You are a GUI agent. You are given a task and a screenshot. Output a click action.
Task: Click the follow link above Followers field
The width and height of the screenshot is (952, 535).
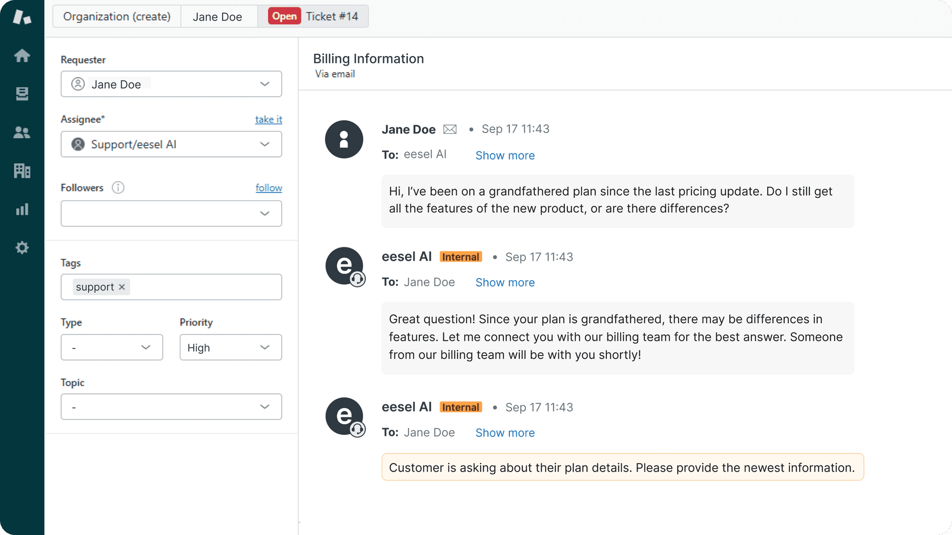pyautogui.click(x=269, y=187)
